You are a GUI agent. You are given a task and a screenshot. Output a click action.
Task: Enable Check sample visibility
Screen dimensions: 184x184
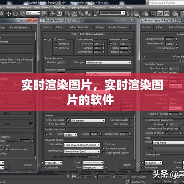[x=104, y=153]
